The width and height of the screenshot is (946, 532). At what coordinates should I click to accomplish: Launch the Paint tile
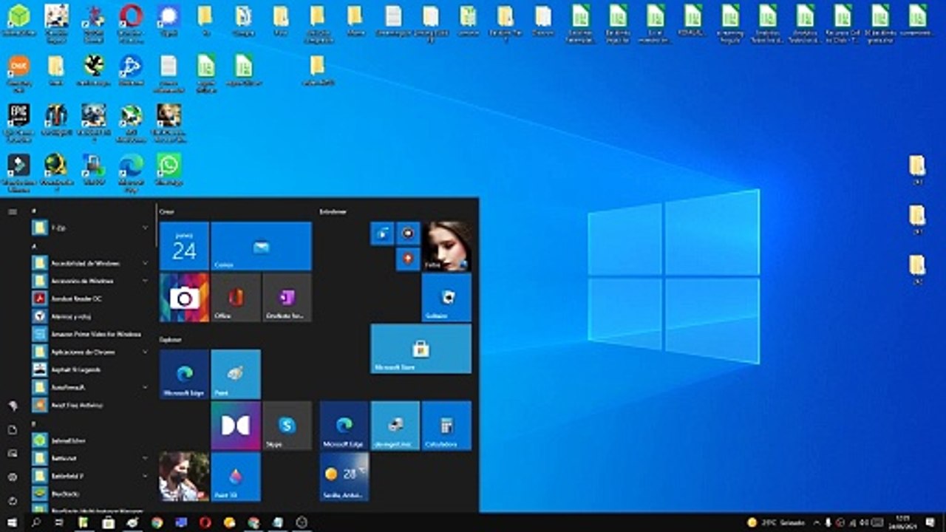[x=236, y=374]
